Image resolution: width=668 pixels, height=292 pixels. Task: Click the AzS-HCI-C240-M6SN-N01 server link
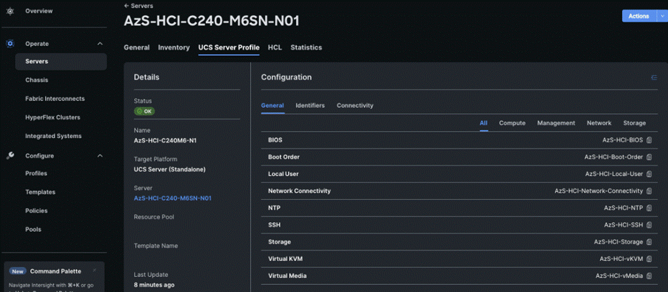click(x=172, y=198)
